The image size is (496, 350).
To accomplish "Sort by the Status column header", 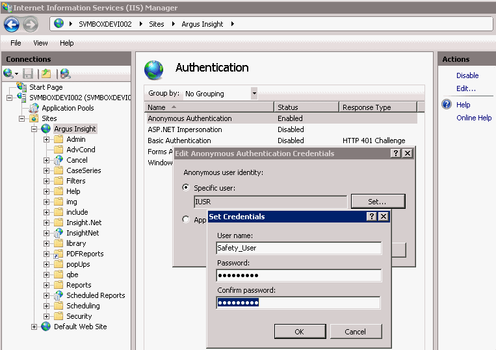I will pyautogui.click(x=307, y=107).
